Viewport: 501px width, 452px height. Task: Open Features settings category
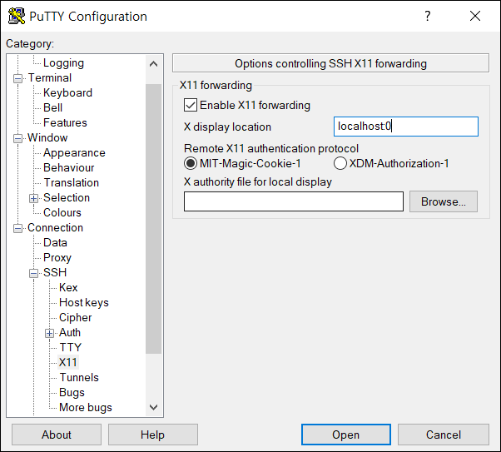(x=65, y=122)
